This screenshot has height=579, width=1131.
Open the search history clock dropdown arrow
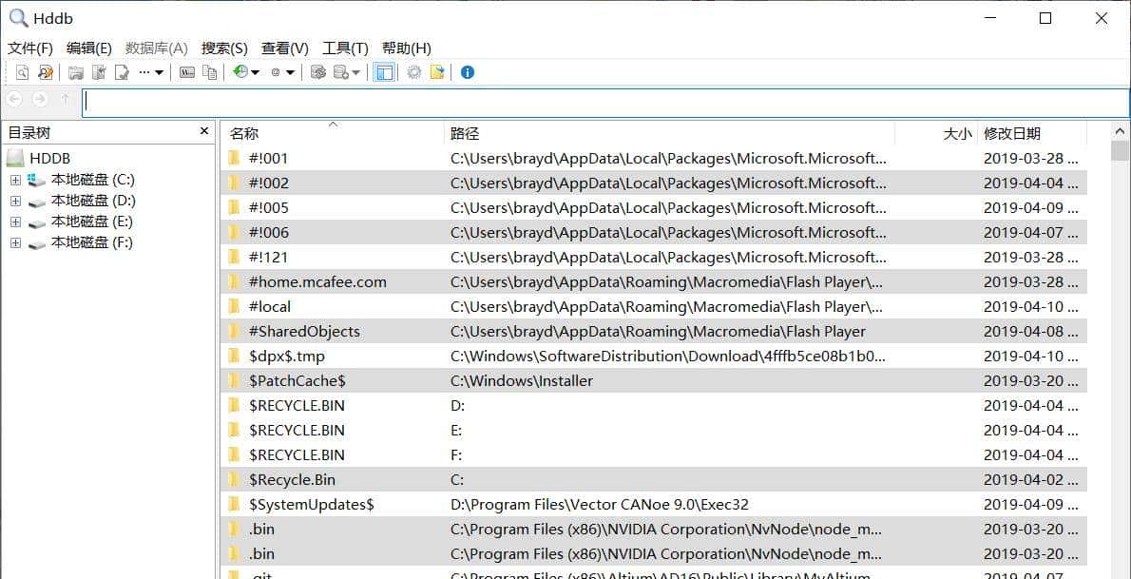pyautogui.click(x=255, y=72)
